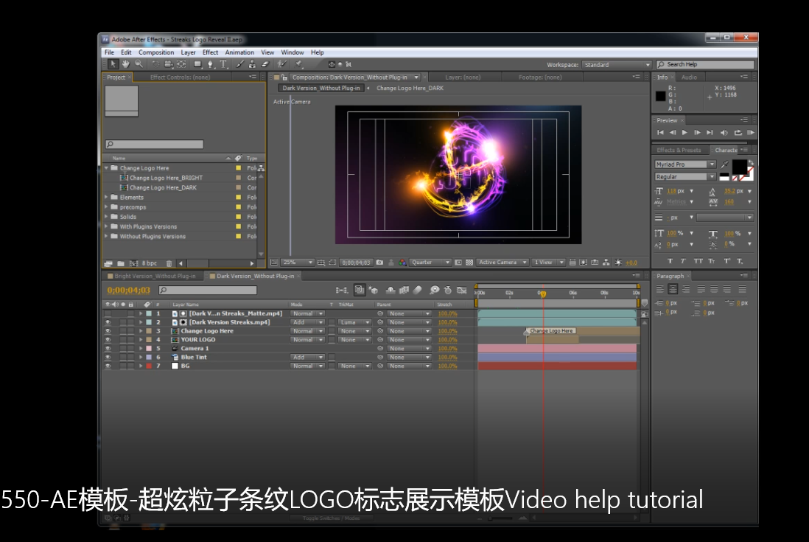The width and height of the screenshot is (809, 542).
Task: Select the Clone Stamp tool
Action: [252, 64]
